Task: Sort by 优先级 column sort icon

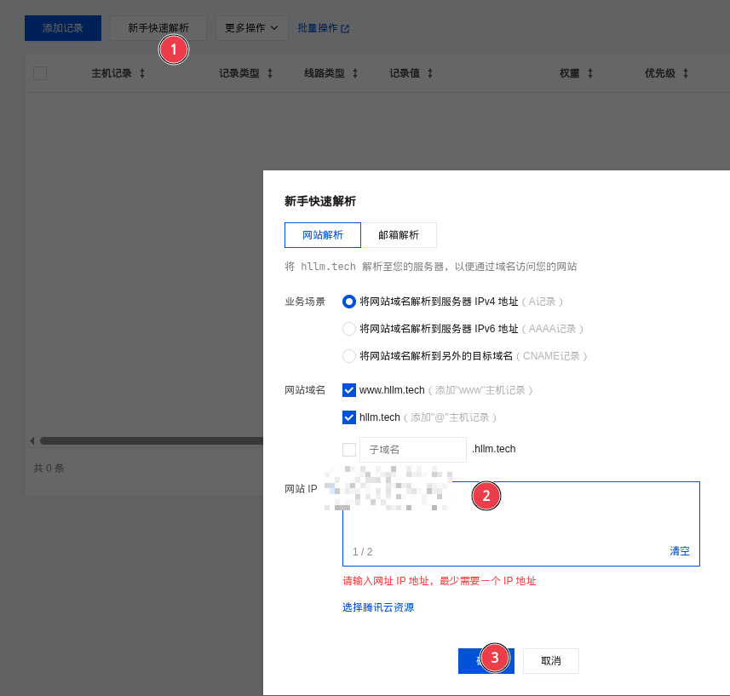Action: point(686,73)
